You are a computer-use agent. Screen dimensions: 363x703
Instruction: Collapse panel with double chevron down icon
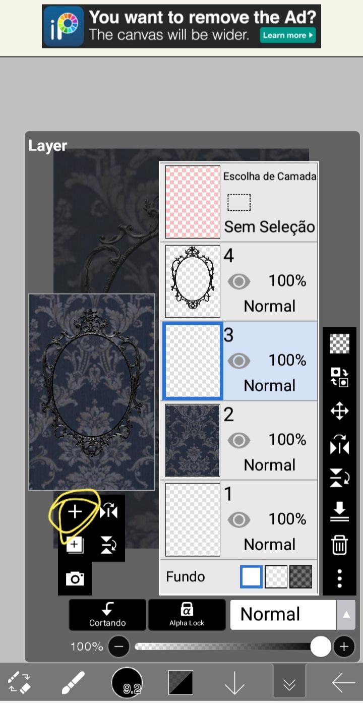click(x=289, y=684)
